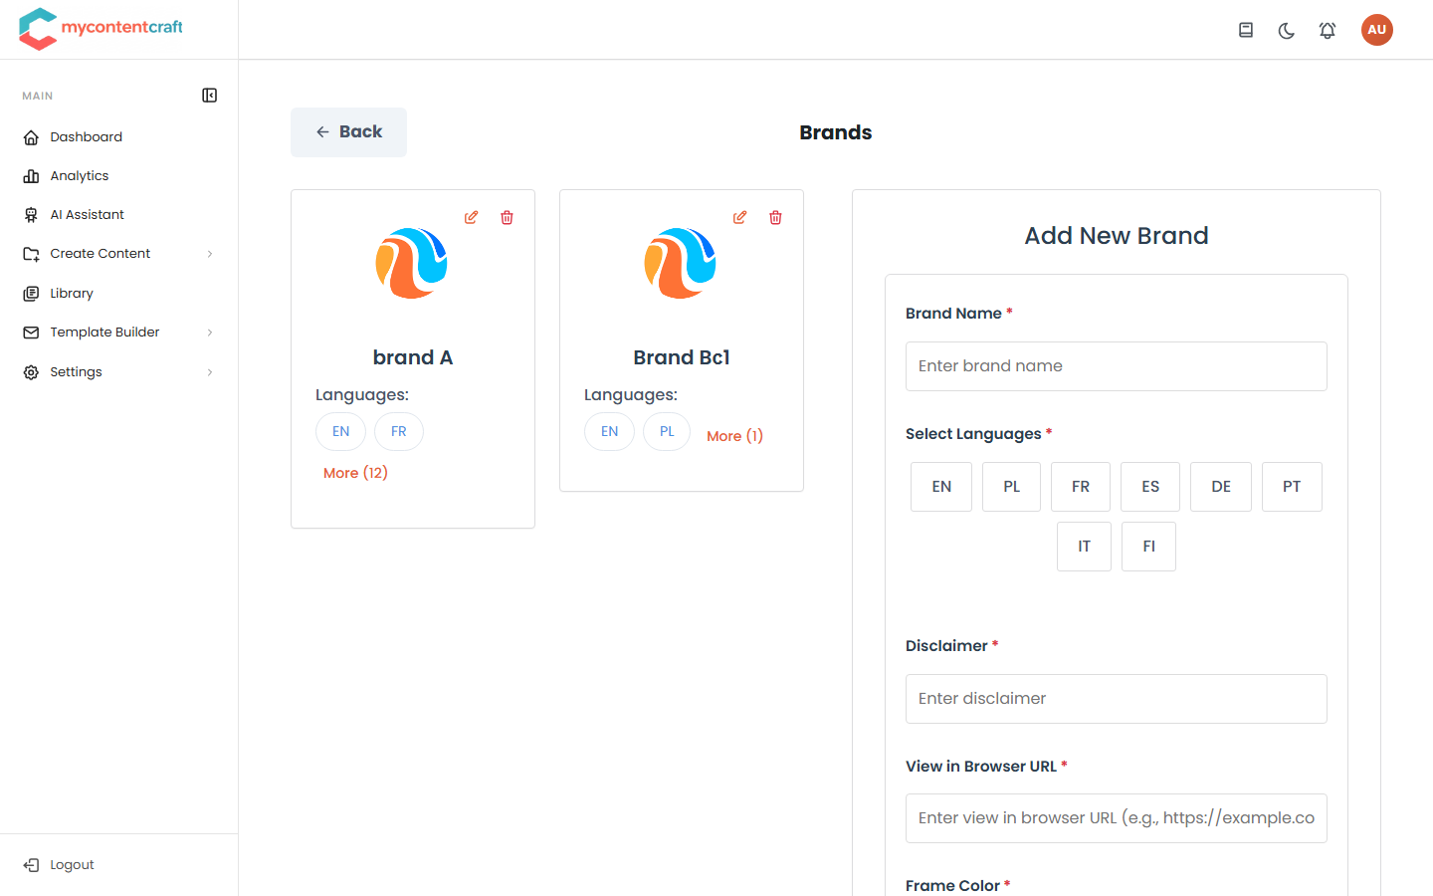Select DE language option
This screenshot has height=896, width=1433.
point(1221,487)
